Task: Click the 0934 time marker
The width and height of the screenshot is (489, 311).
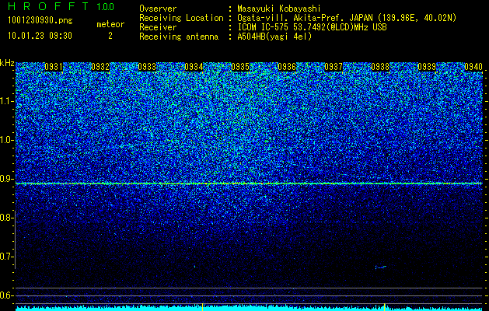Action: (x=194, y=67)
